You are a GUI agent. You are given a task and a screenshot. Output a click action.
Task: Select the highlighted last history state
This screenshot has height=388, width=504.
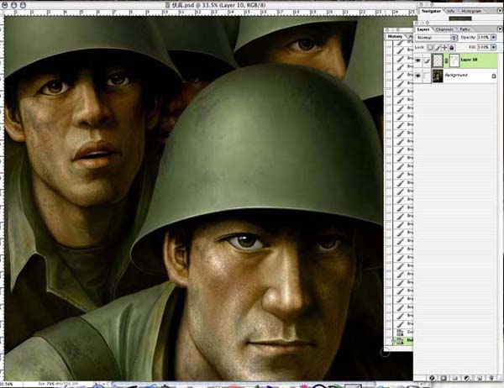pyautogui.click(x=402, y=340)
